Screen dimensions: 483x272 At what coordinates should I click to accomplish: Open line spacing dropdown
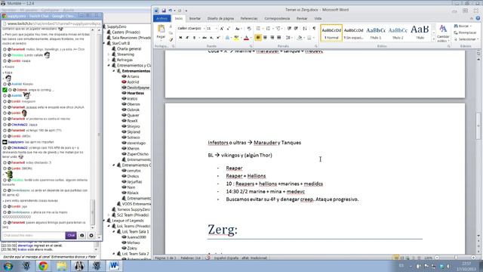pyautogui.click(x=288, y=38)
